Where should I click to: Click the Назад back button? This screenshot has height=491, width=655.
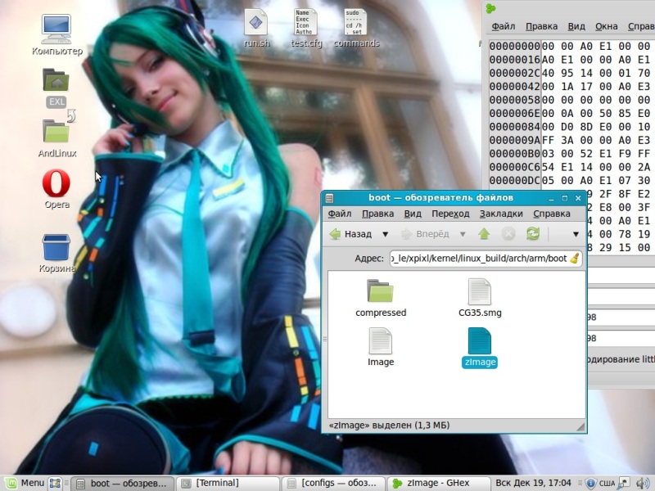350,234
